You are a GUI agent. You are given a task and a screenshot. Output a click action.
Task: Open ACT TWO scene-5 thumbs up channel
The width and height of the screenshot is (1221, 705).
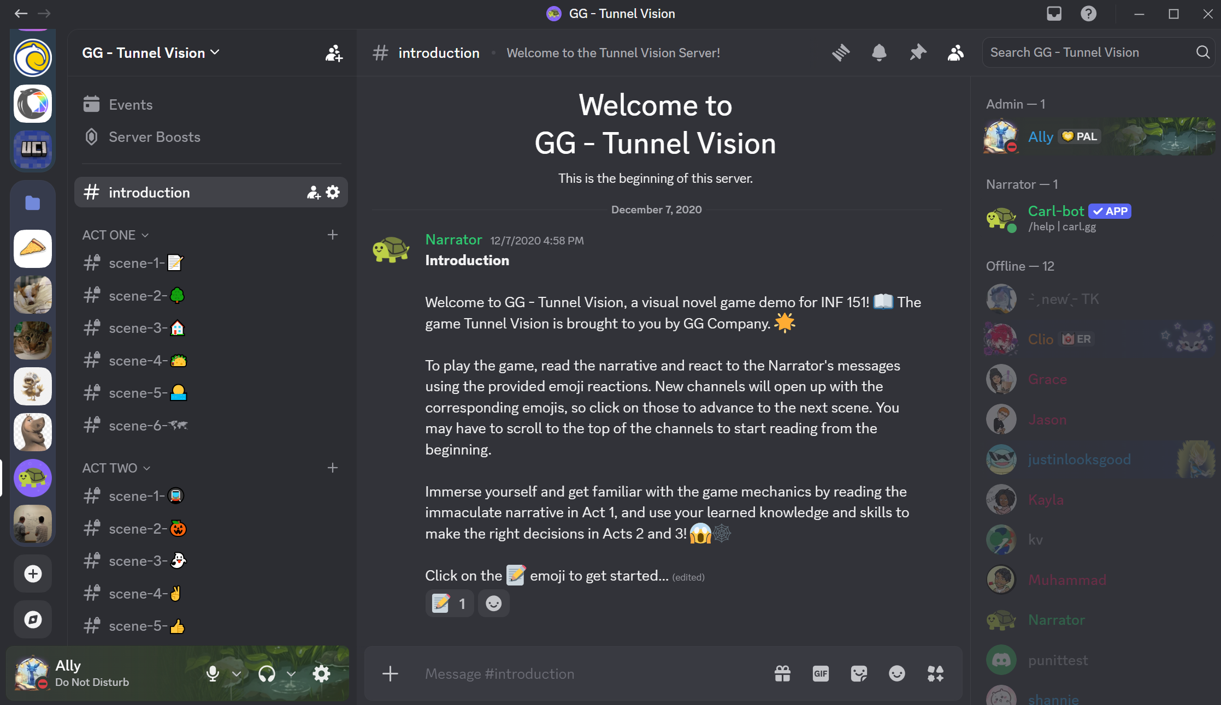click(x=211, y=626)
